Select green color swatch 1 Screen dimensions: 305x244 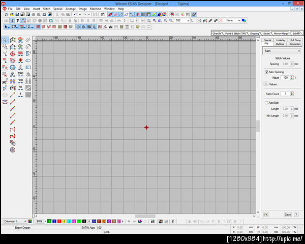click(49, 222)
